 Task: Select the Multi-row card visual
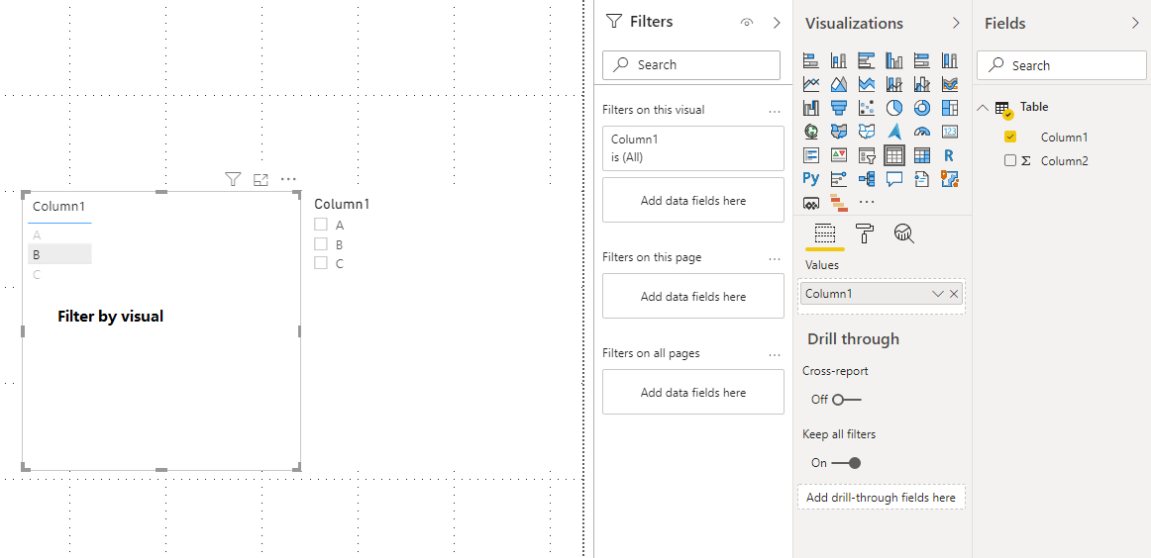(x=811, y=154)
